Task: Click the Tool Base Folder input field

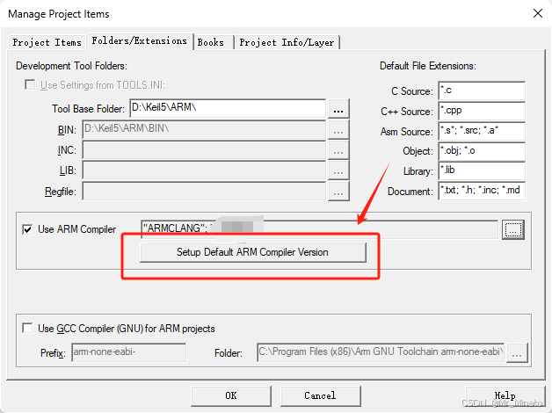Action: [228, 108]
